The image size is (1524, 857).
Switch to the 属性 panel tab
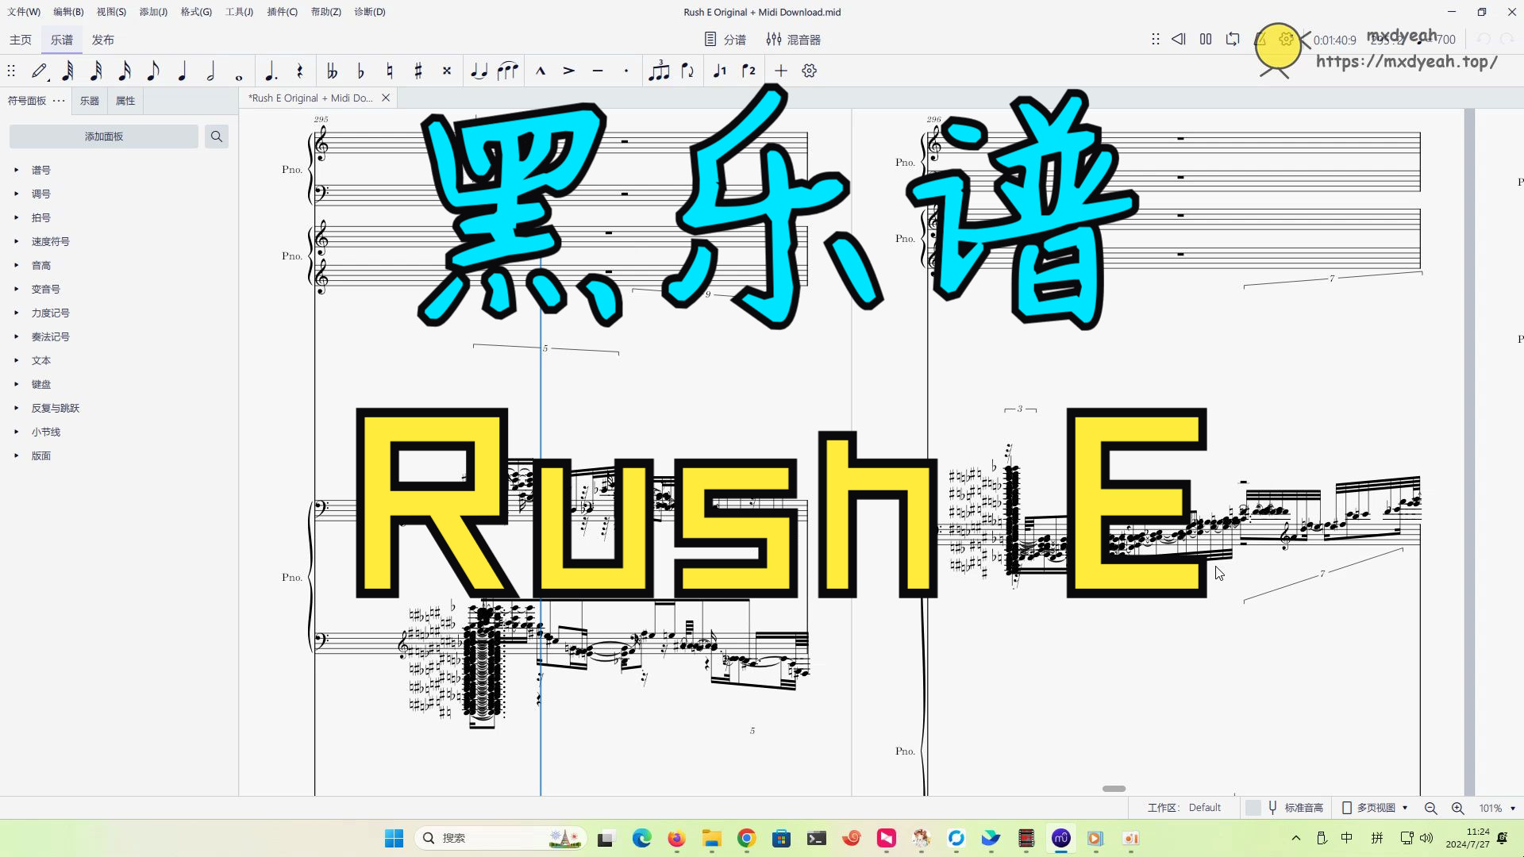(125, 101)
